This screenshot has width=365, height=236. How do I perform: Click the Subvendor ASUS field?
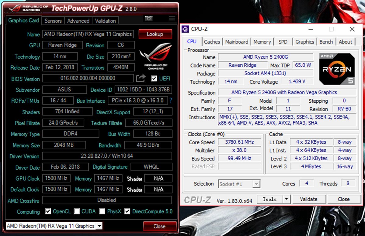(64, 90)
